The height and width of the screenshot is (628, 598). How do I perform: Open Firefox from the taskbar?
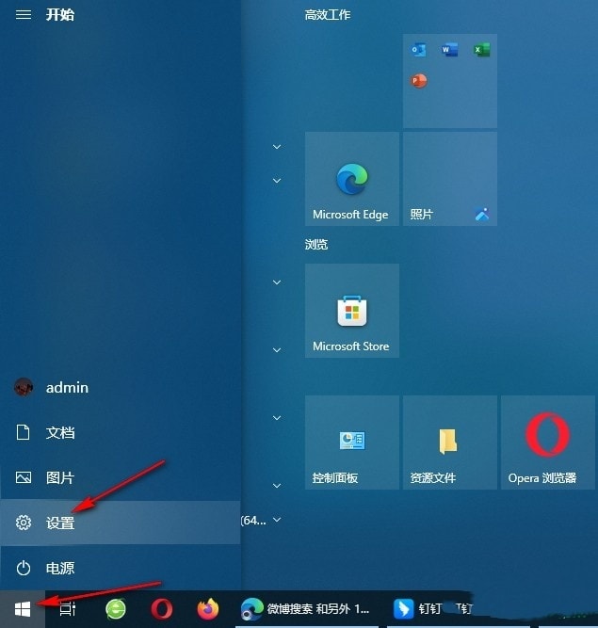click(208, 609)
